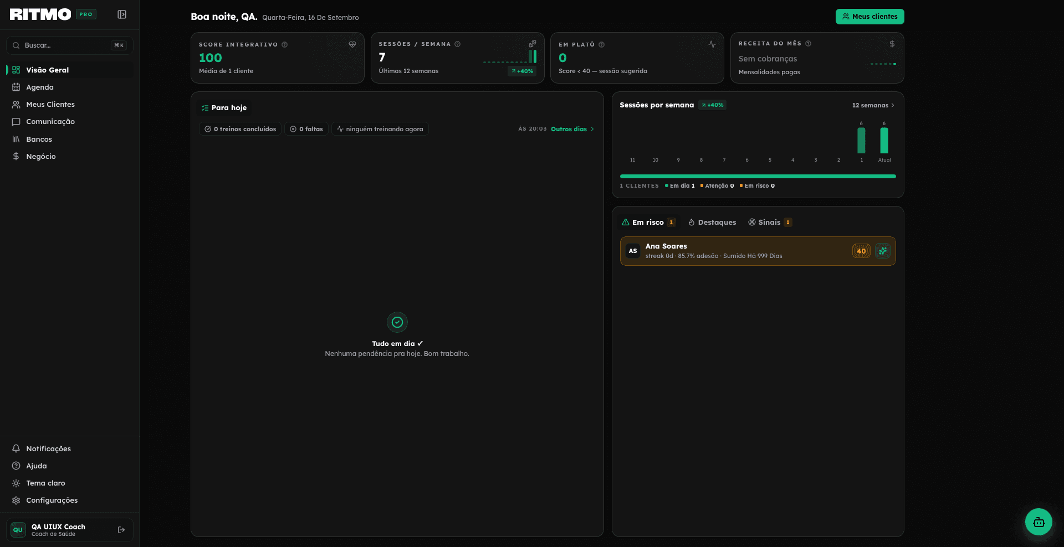The width and height of the screenshot is (1064, 547).
Task: Open Configurações
Action: click(70, 500)
